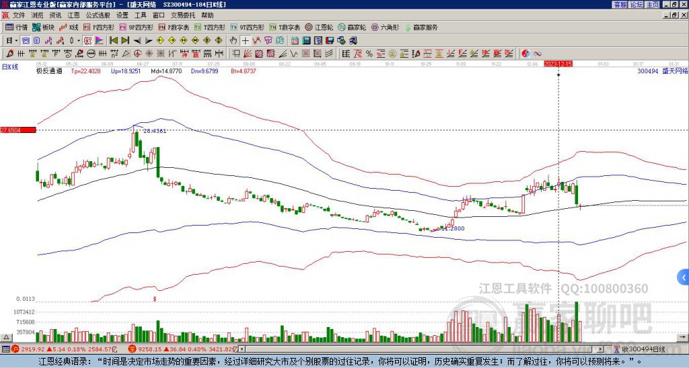This screenshot has width=689, height=368.
Task: Click the blue side panel expand arrow
Action: coord(684,277)
